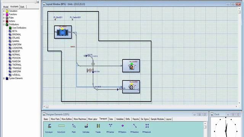Open the Sample Modules tab
The height and width of the screenshot is (137, 244).
click(157, 119)
